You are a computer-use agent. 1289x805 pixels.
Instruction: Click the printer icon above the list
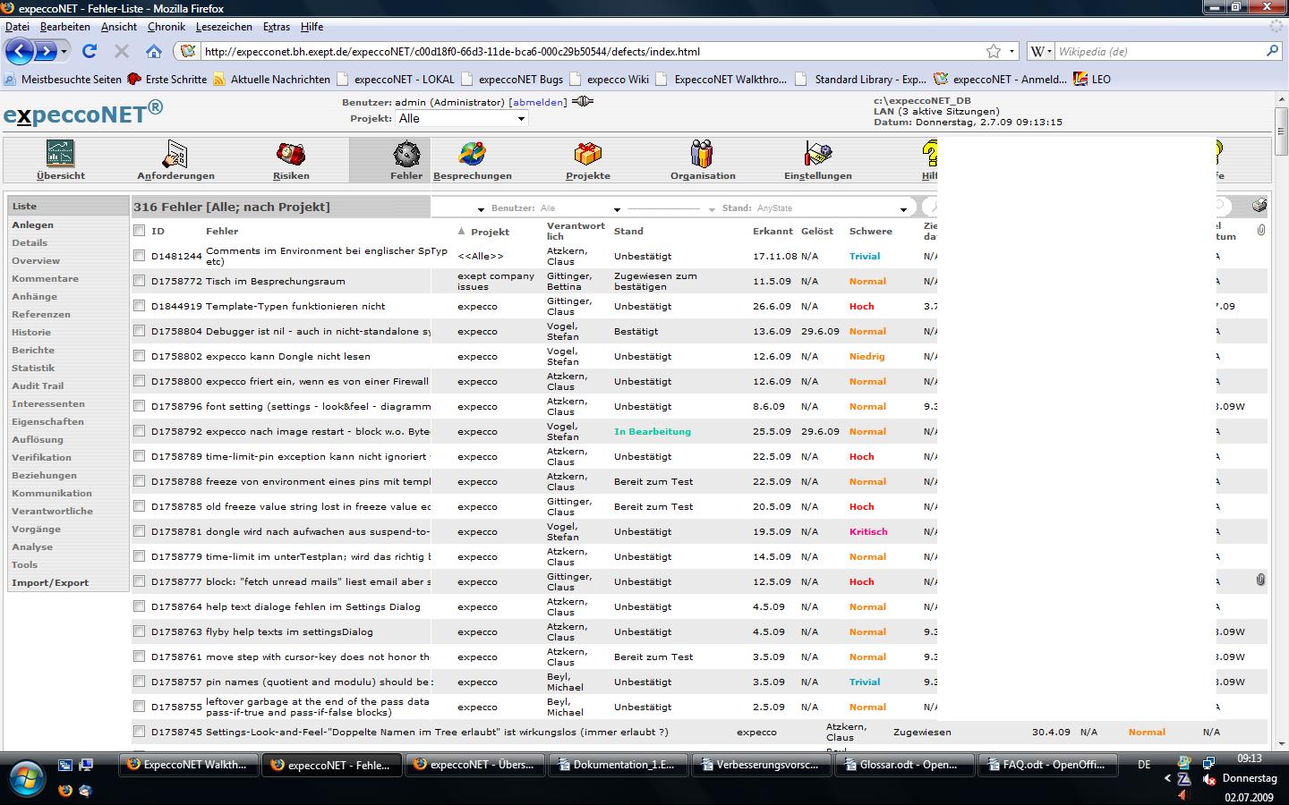pos(1259,206)
